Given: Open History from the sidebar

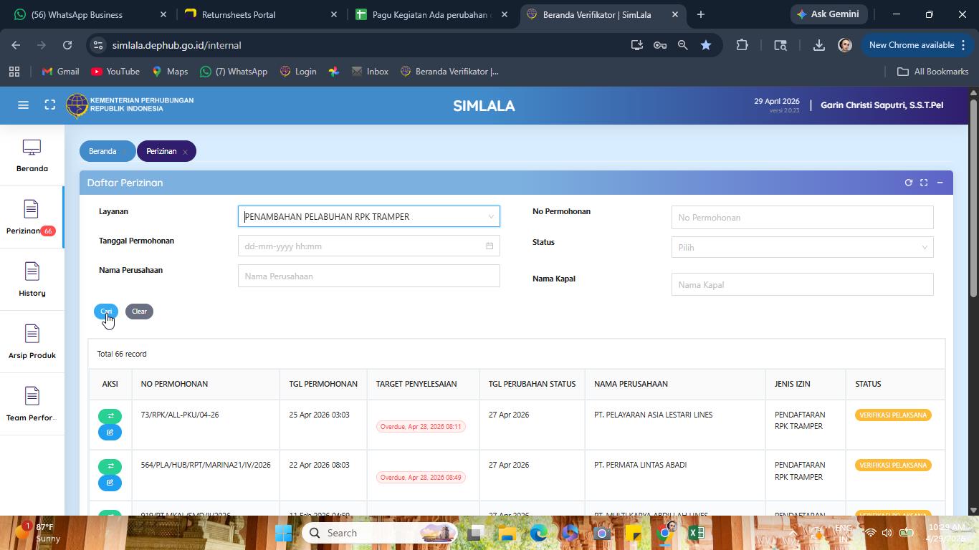Looking at the screenshot, I should (32, 279).
